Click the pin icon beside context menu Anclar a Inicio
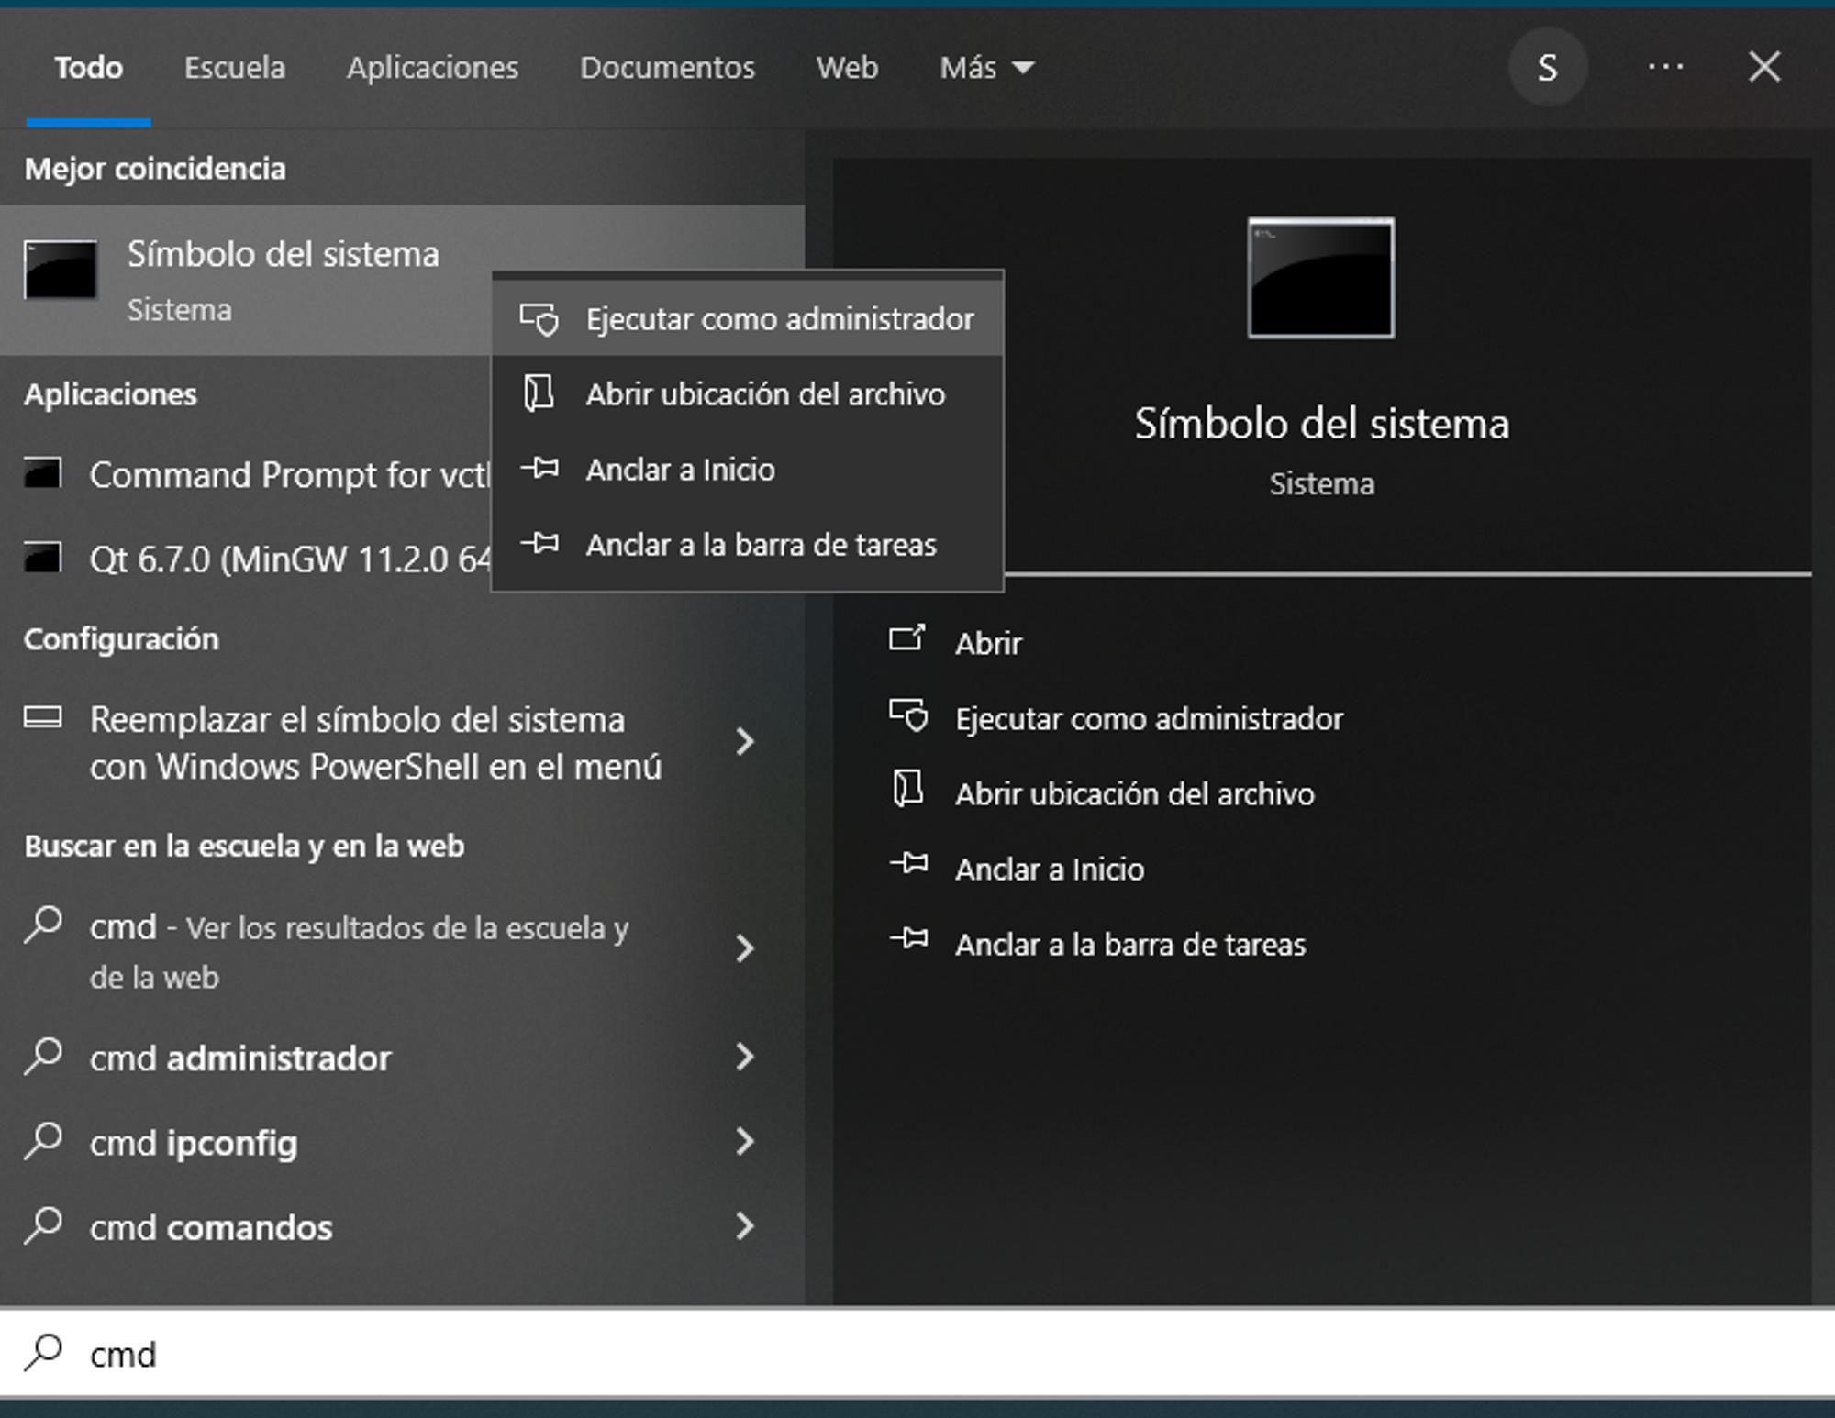 539,469
